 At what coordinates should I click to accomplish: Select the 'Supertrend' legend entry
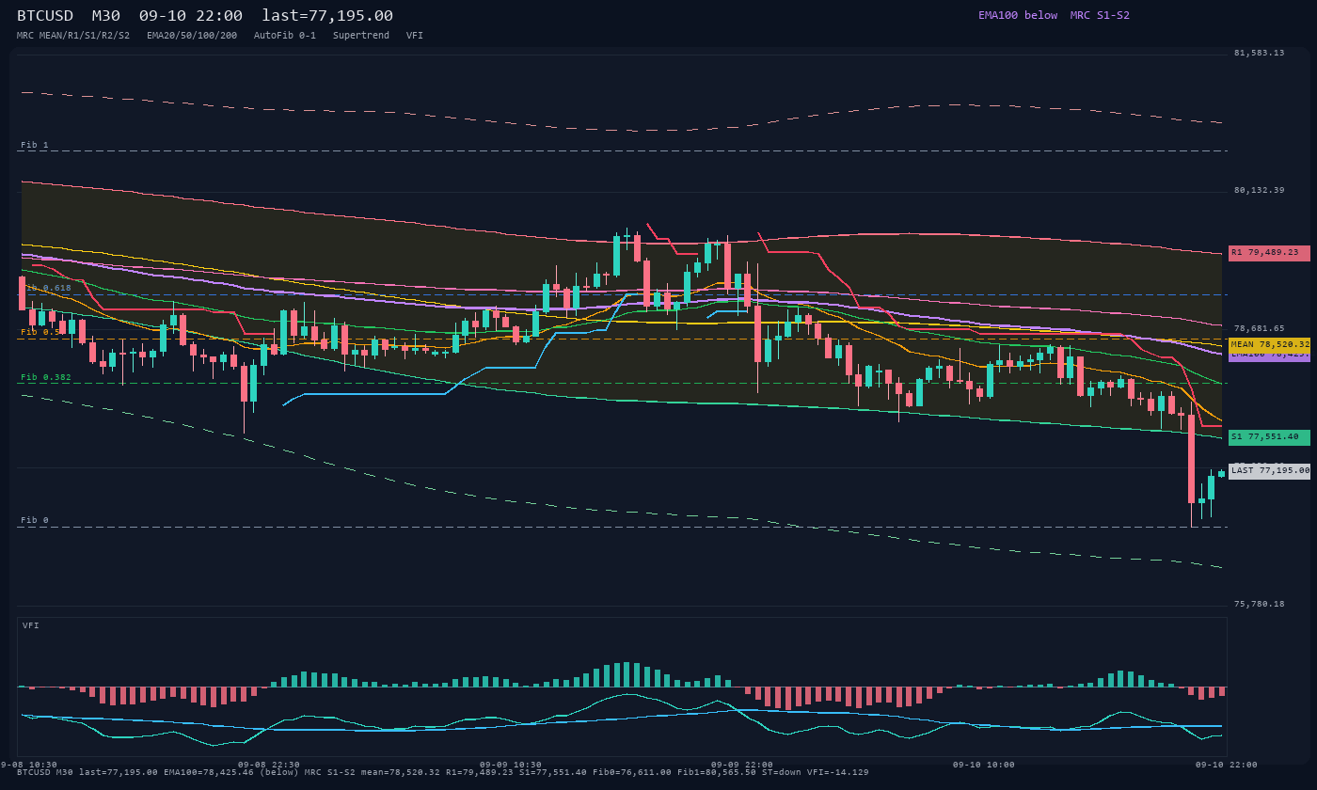(x=361, y=36)
